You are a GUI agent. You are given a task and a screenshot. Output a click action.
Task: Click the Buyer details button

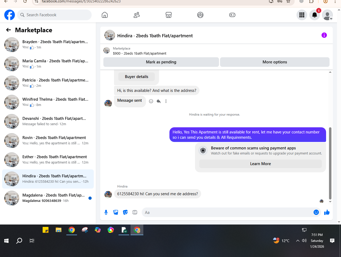[136, 77]
